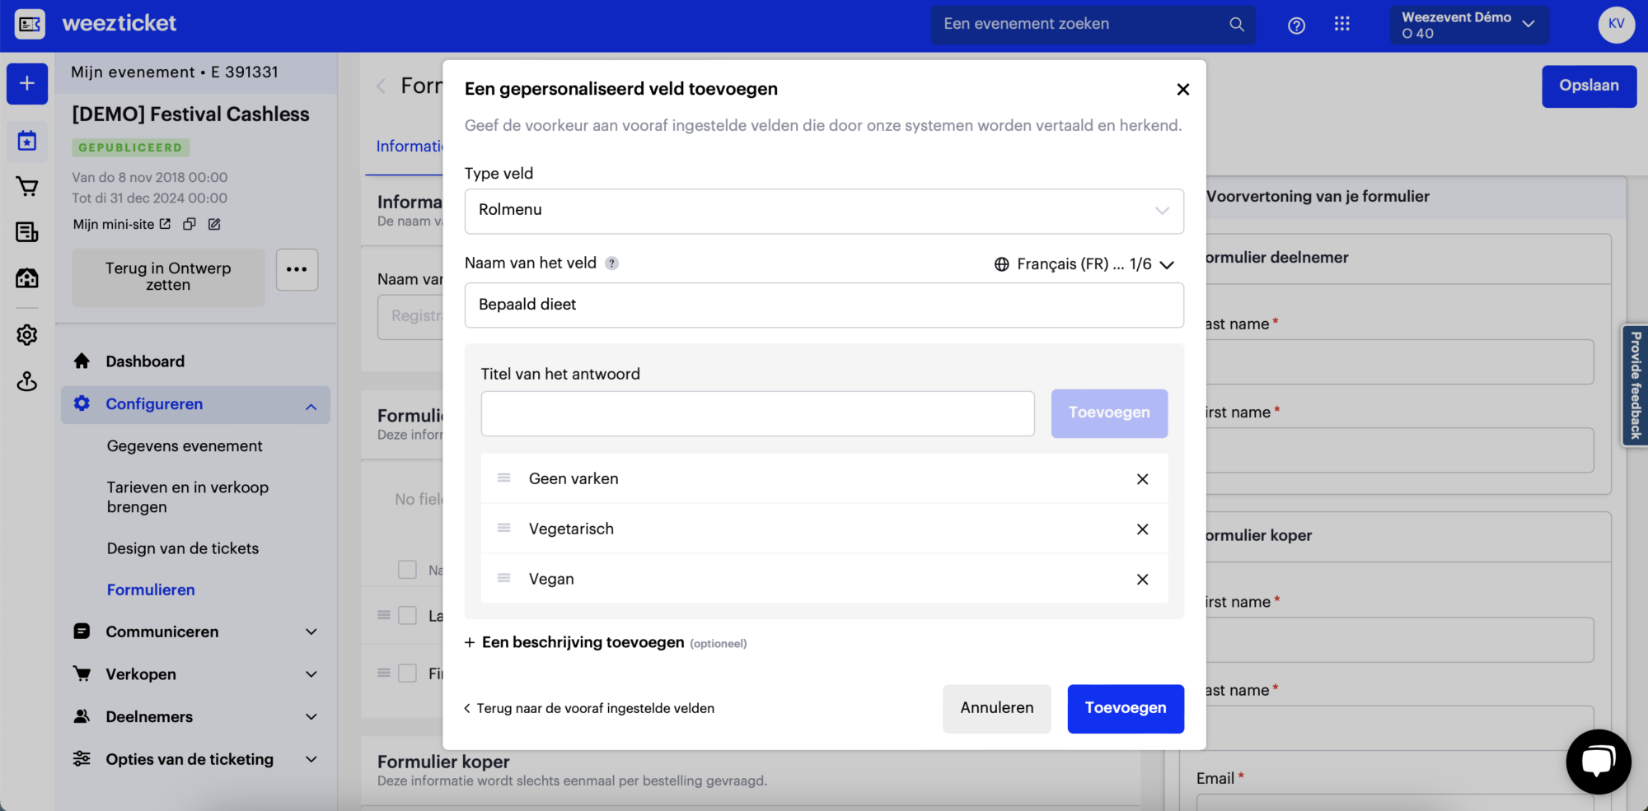1648x811 pixels.
Task: Open the Weezevent Démo organization dropdown
Action: point(1468,25)
